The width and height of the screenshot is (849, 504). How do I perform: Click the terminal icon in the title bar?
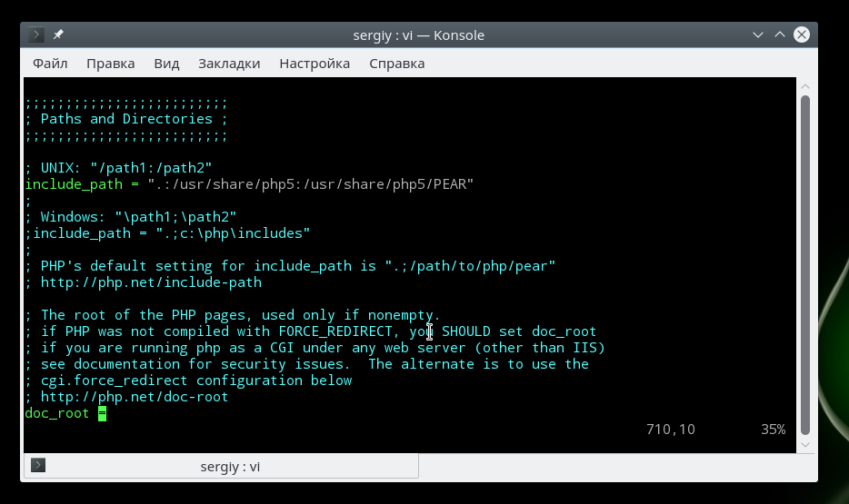pos(36,35)
